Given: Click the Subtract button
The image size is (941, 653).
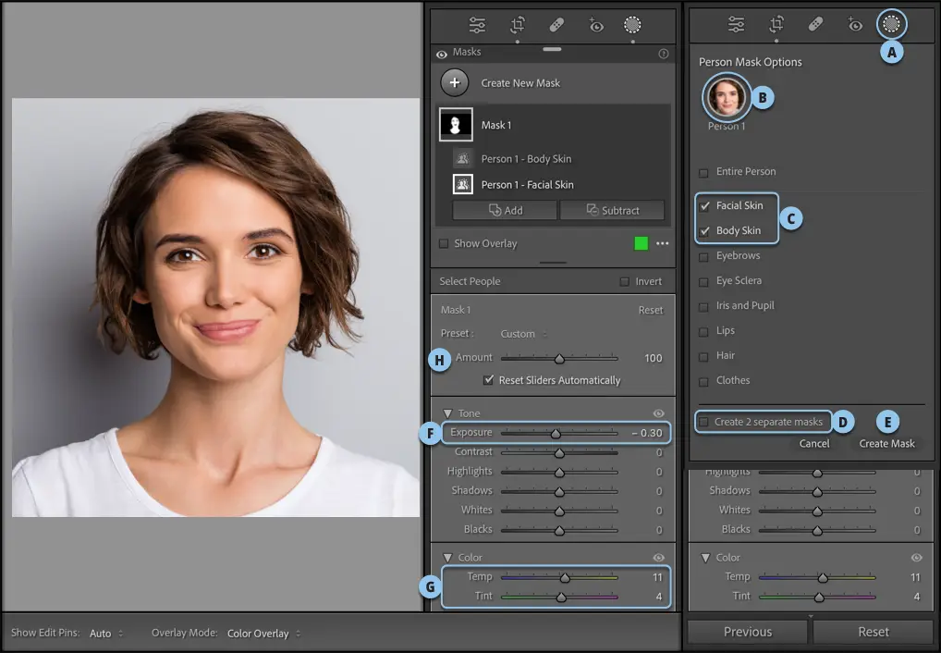Looking at the screenshot, I should (612, 210).
